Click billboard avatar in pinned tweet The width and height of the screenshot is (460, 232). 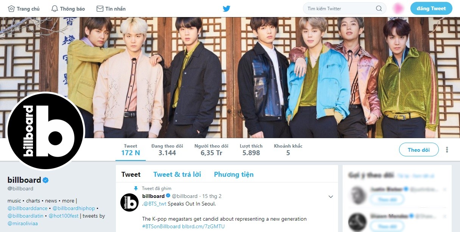point(129,202)
